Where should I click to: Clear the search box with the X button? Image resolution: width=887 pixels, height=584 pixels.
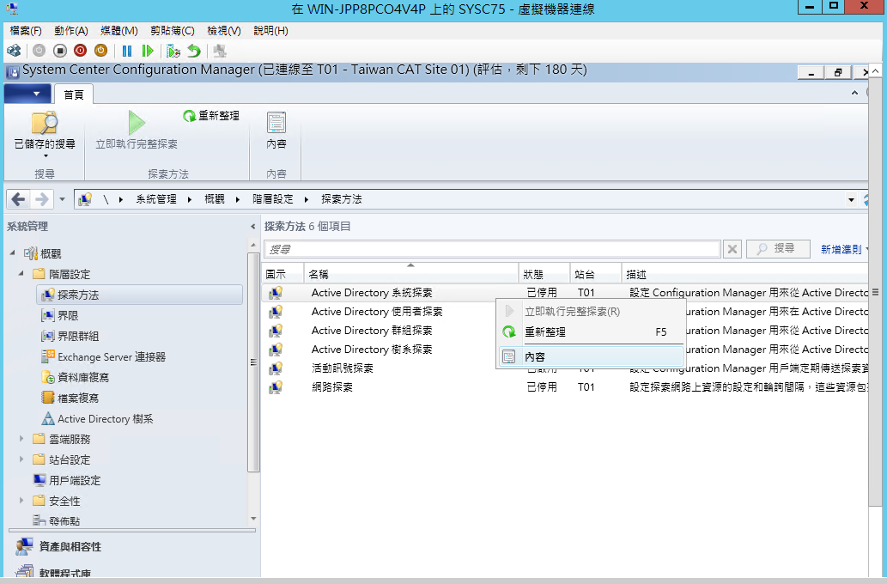point(732,249)
